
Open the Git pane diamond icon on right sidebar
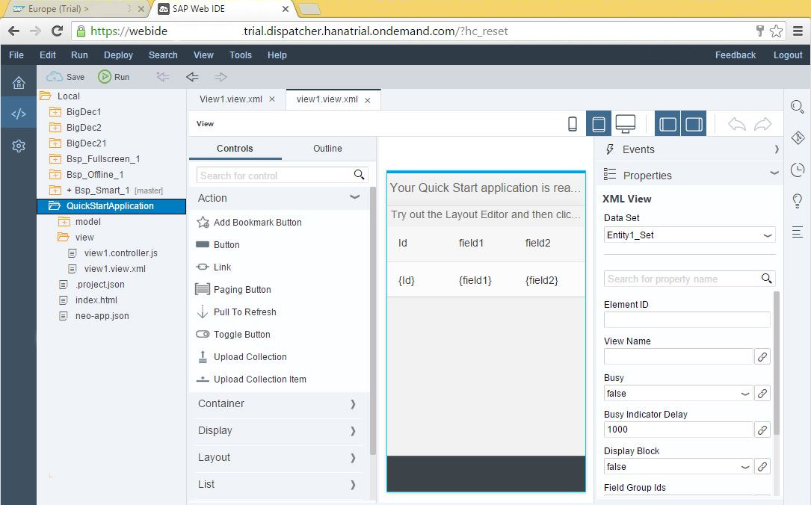[x=798, y=137]
